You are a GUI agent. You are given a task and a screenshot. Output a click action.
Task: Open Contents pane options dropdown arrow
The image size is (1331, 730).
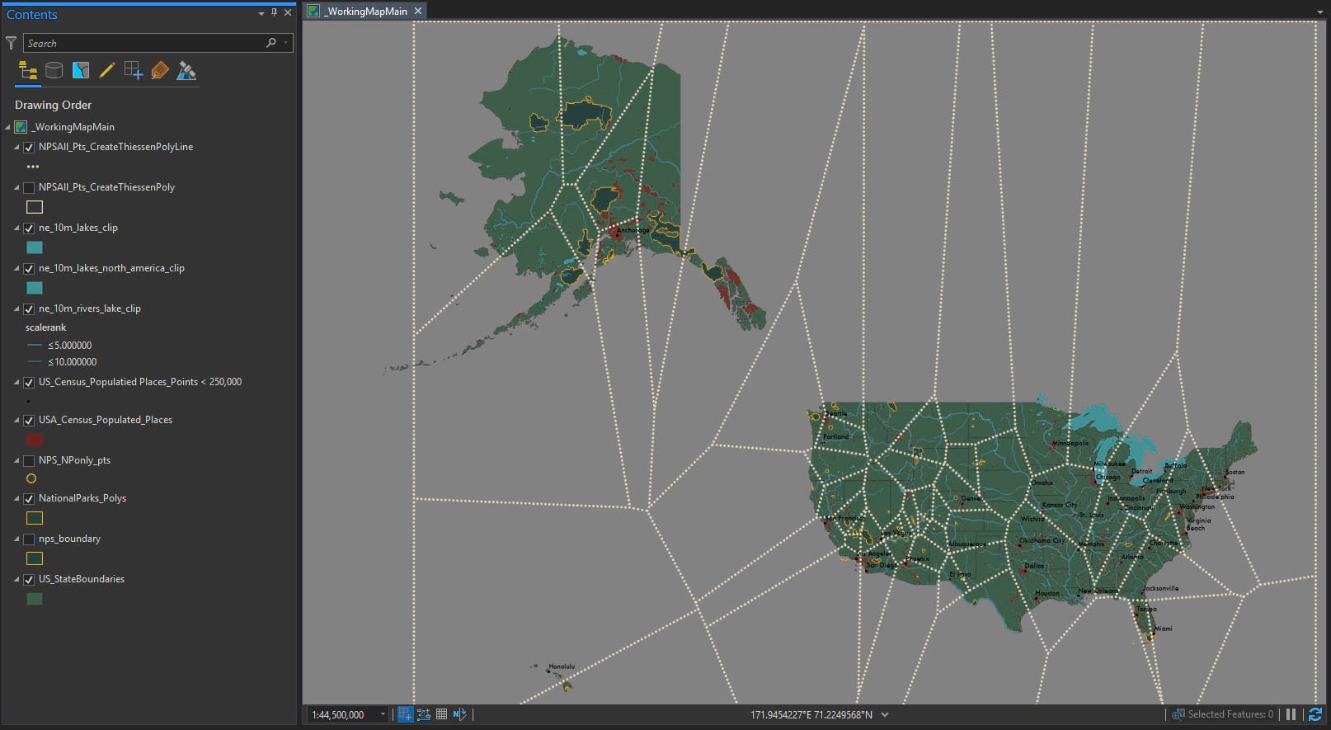[261, 13]
